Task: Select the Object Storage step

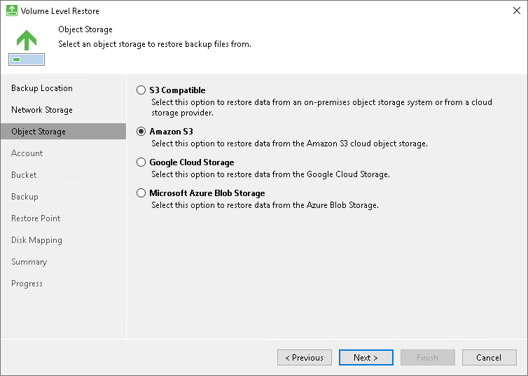Action: (x=63, y=131)
